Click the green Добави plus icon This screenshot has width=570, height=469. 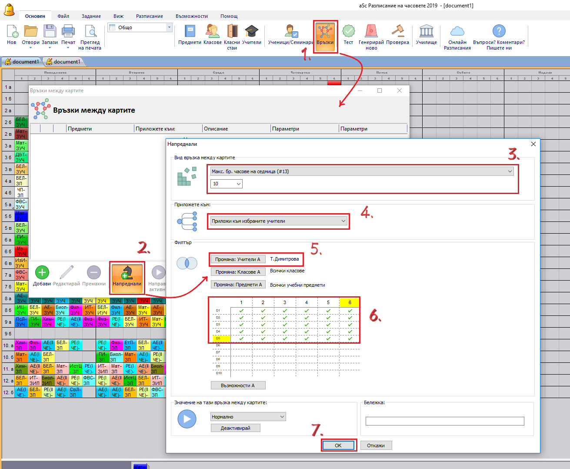pos(42,273)
